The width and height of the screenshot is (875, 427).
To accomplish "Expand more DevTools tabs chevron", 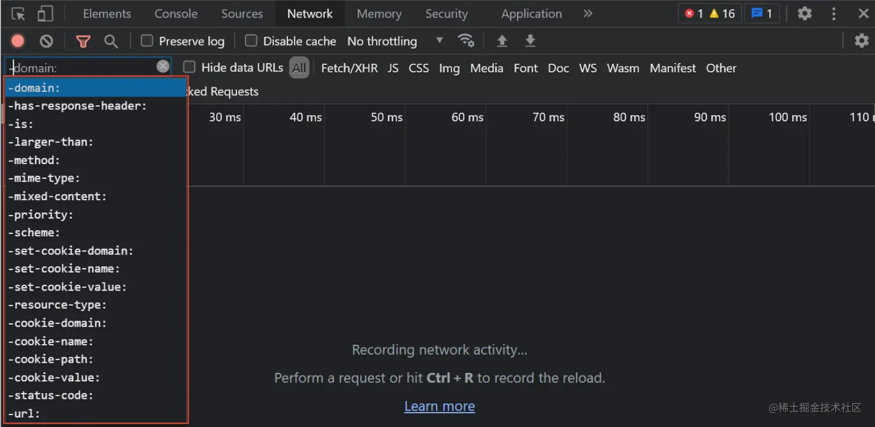I will (x=588, y=14).
